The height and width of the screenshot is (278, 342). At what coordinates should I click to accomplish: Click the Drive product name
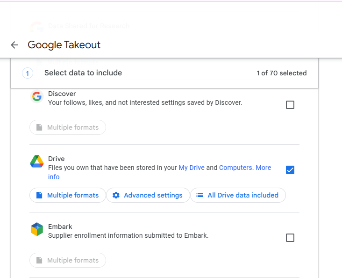tap(56, 159)
